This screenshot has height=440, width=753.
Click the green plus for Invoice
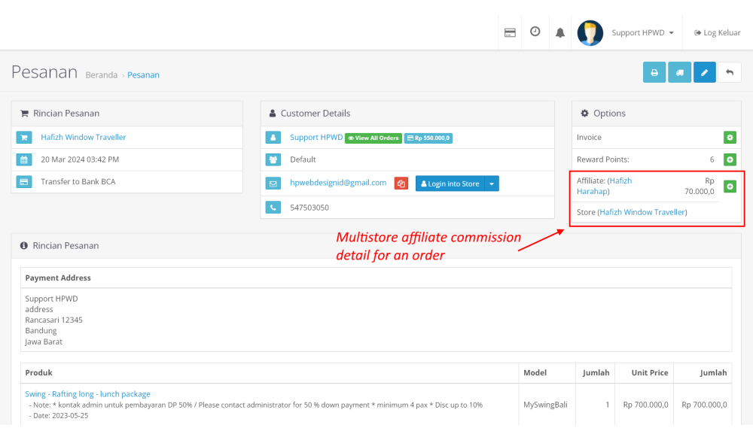729,138
